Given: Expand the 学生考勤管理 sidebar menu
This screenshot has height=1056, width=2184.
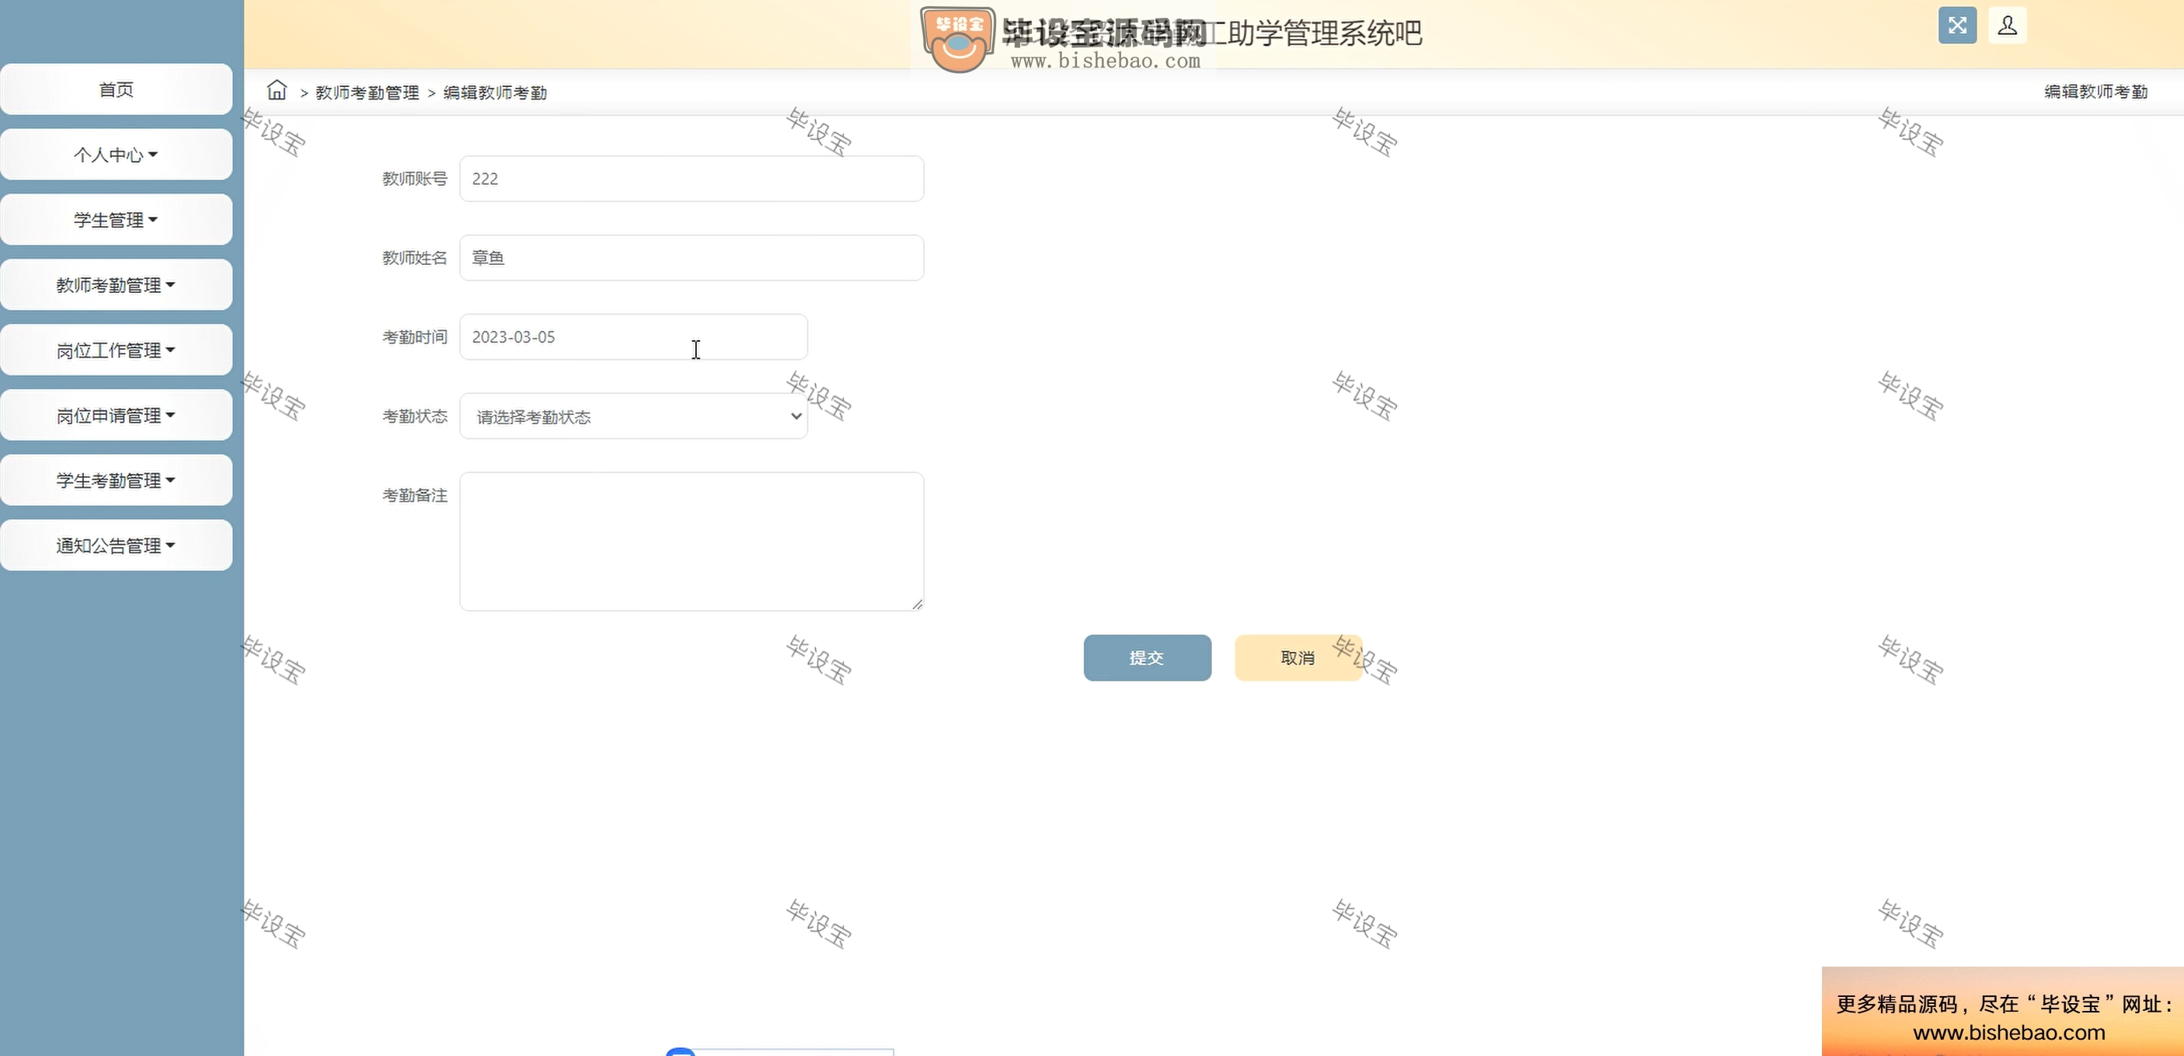Looking at the screenshot, I should pos(116,481).
